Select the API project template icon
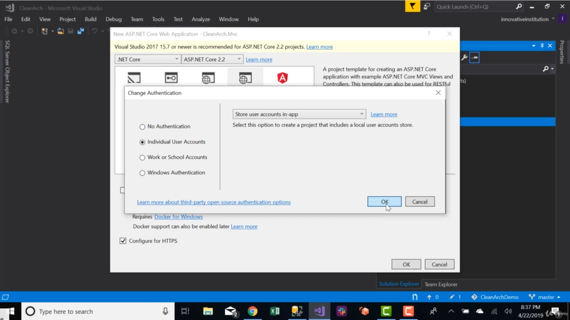This screenshot has width=570, height=320. click(171, 78)
